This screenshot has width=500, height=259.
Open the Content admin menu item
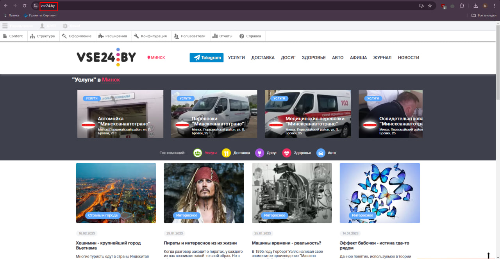[x=13, y=36]
